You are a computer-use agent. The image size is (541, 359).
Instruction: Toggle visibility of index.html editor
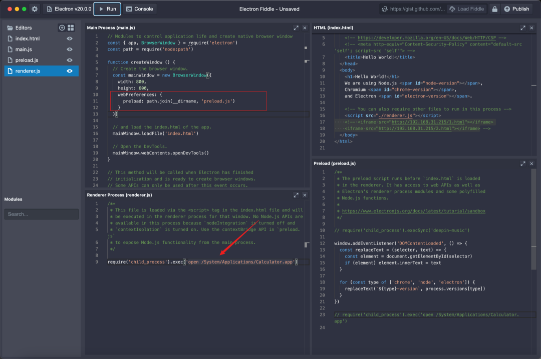click(69, 38)
